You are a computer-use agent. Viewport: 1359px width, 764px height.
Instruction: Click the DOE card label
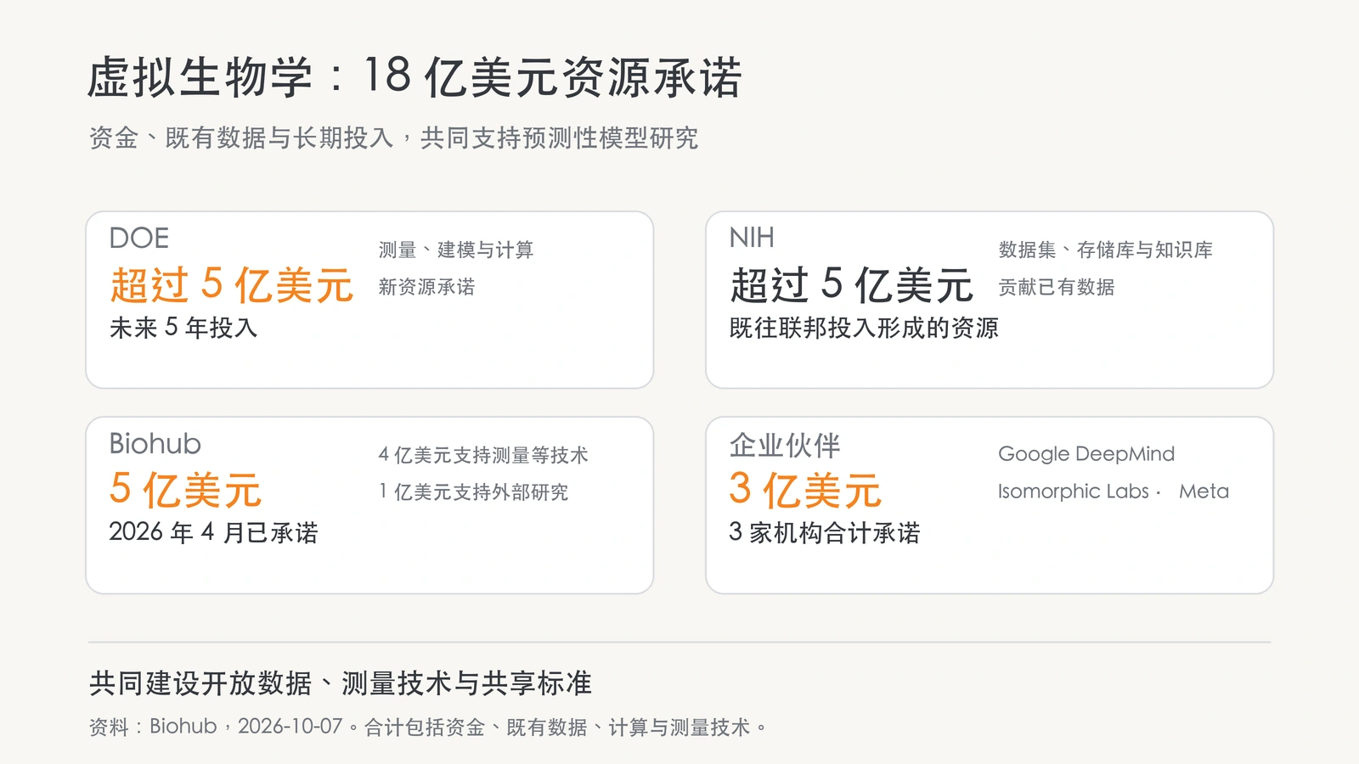point(139,238)
